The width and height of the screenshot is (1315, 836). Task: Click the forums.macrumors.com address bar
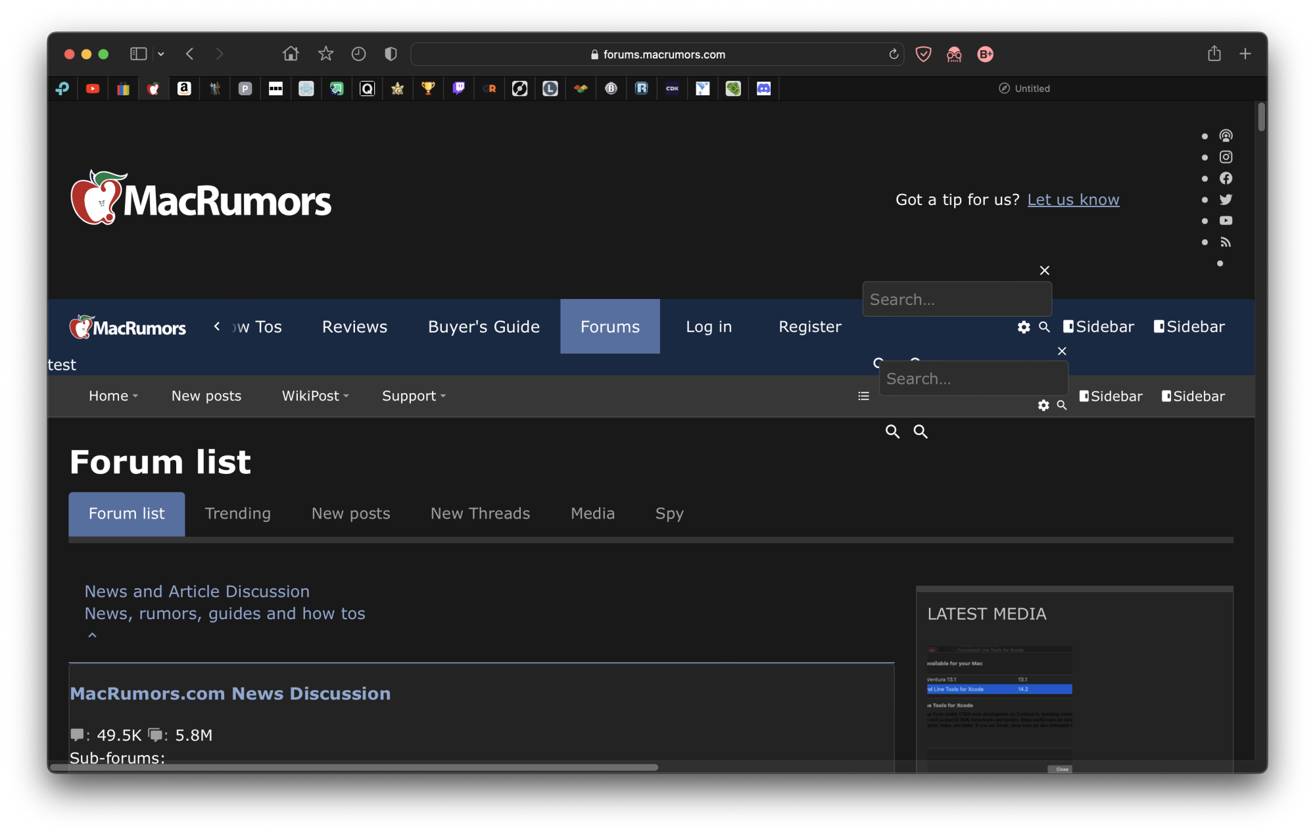657,55
